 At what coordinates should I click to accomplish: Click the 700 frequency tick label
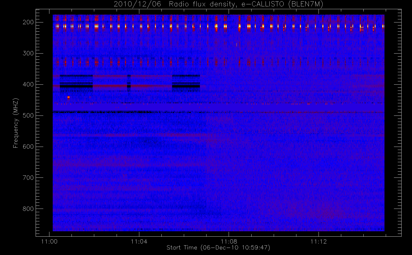coord(28,178)
